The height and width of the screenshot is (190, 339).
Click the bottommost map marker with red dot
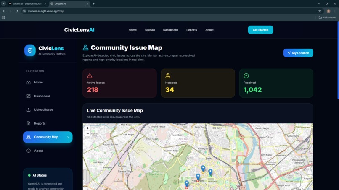[187, 185]
